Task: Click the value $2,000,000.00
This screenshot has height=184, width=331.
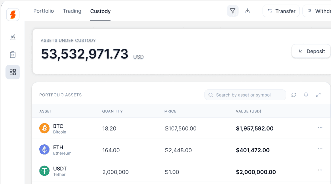Action: point(256,172)
